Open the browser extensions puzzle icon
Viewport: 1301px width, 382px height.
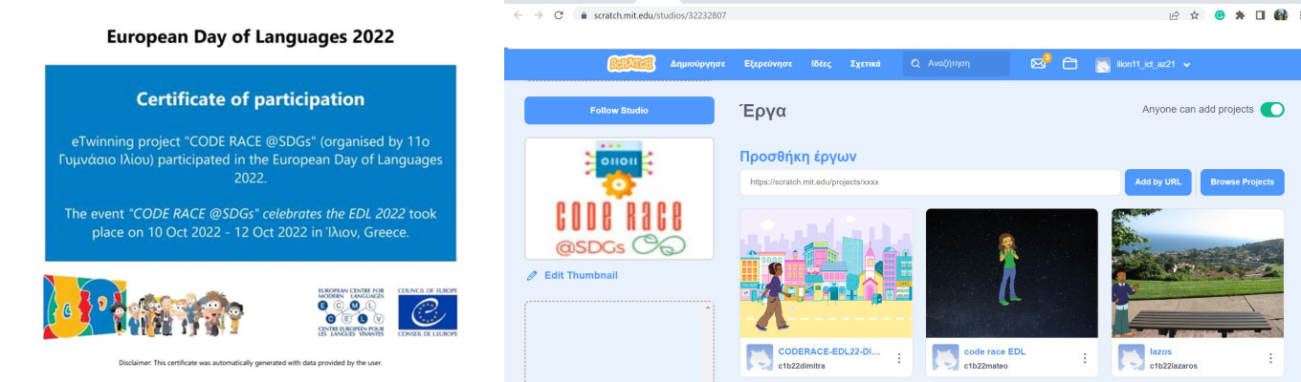point(1240,15)
